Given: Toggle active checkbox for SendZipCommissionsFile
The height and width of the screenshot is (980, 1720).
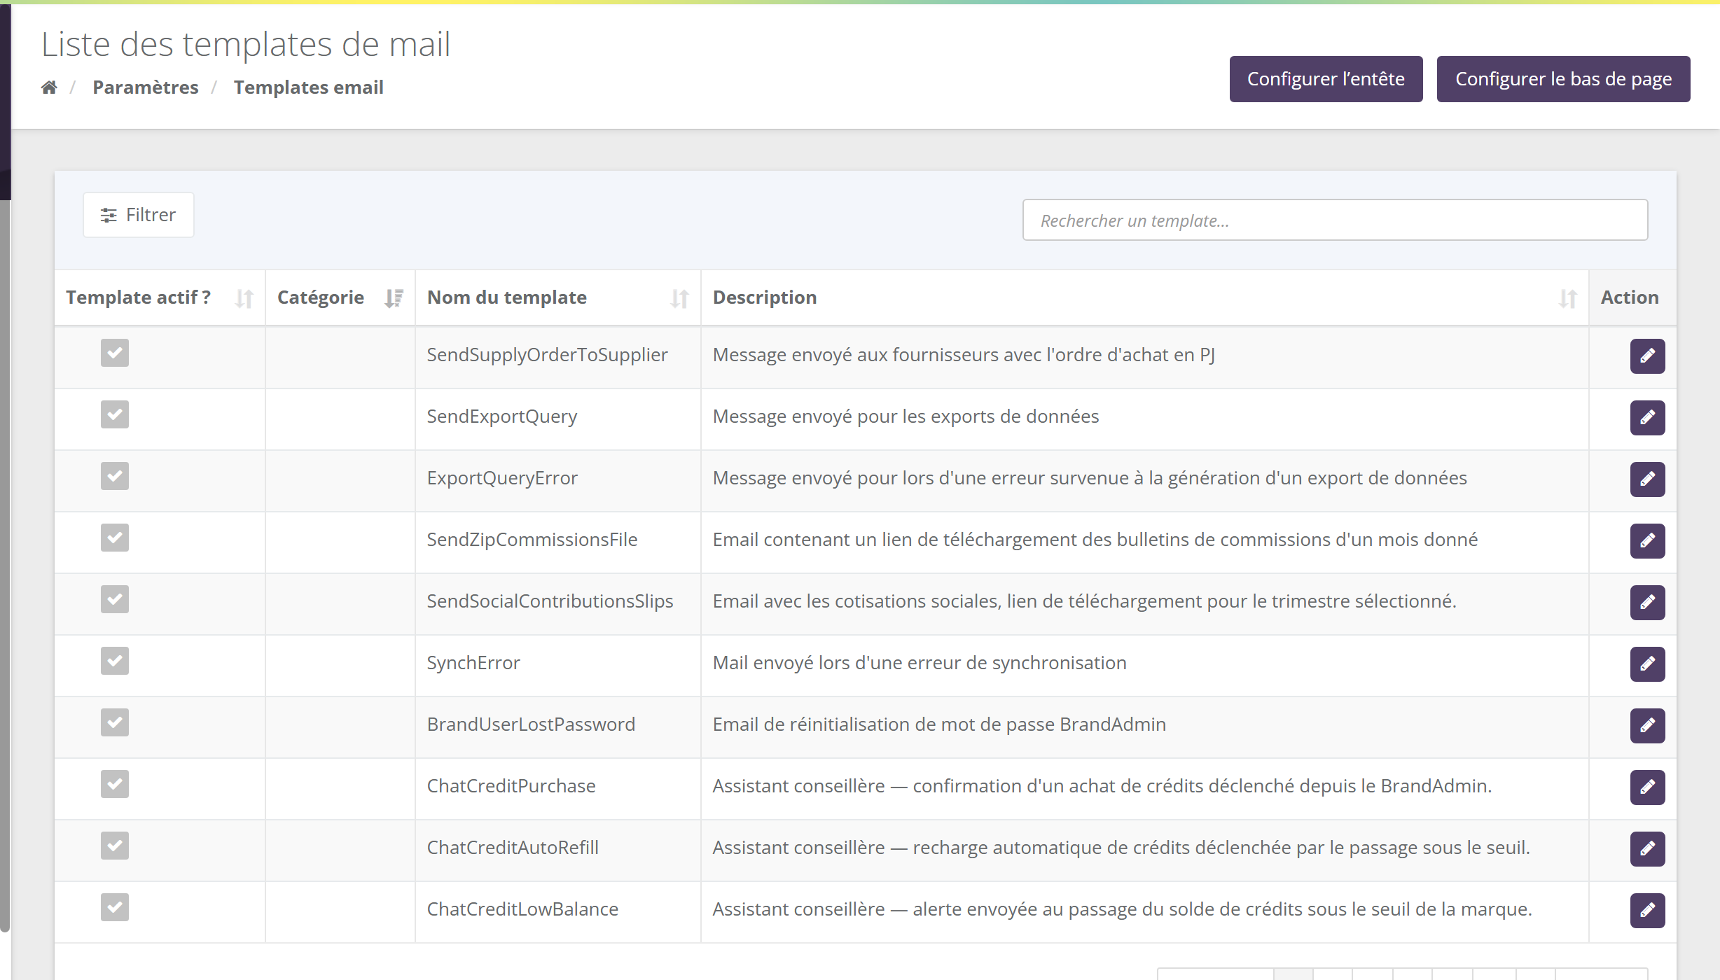Looking at the screenshot, I should (x=115, y=538).
